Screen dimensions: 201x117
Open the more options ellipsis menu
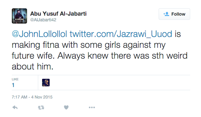tap(92, 107)
